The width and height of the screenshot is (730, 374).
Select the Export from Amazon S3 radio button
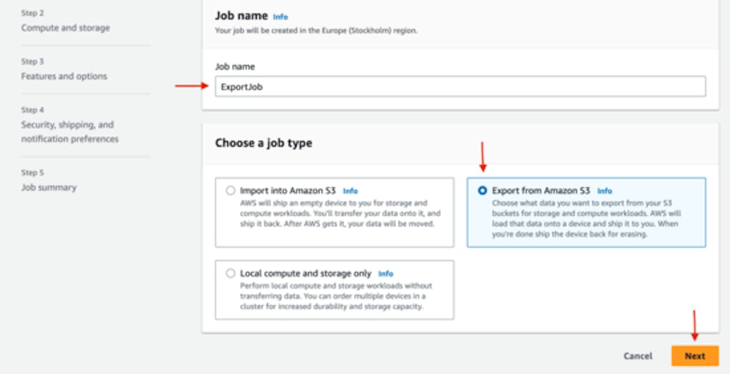click(x=482, y=190)
